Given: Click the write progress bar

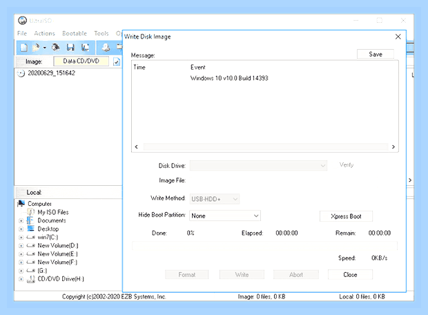Looking at the screenshot, I should [x=264, y=246].
